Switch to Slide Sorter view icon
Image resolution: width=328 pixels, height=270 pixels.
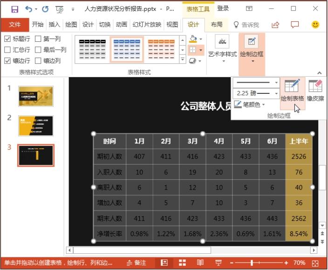click(x=182, y=263)
